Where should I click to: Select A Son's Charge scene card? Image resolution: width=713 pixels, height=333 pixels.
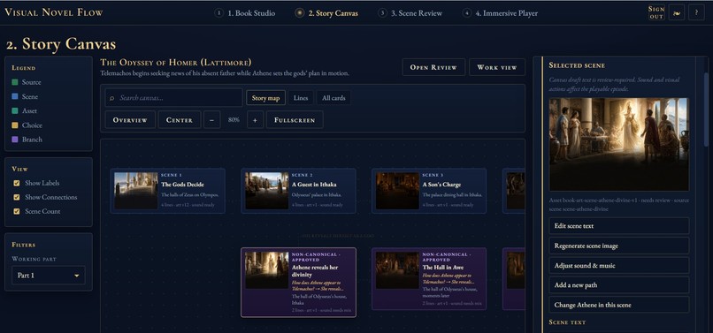pos(429,191)
